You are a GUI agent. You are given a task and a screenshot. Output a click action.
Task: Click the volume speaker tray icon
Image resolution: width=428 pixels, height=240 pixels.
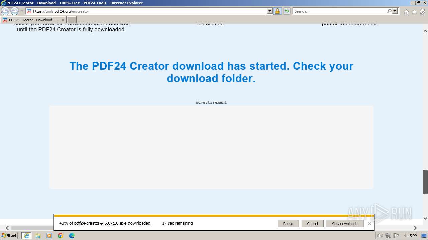pyautogui.click(x=380, y=236)
